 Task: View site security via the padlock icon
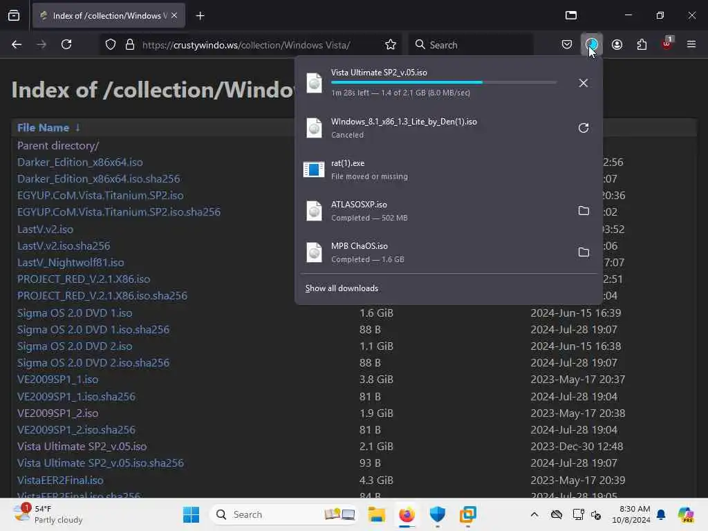point(130,45)
